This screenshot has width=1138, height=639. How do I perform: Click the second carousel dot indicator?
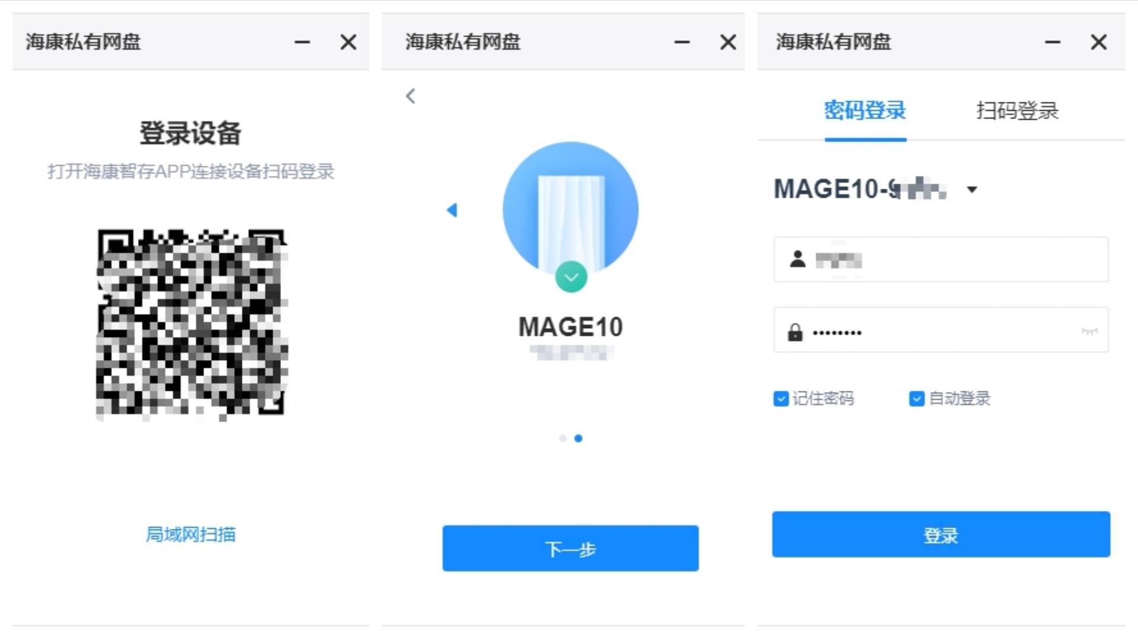(579, 438)
